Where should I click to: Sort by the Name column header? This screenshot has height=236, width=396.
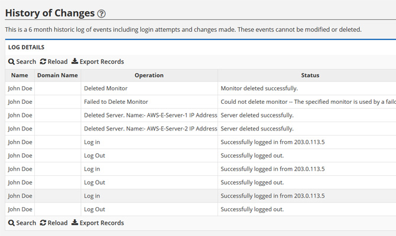[x=20, y=76]
